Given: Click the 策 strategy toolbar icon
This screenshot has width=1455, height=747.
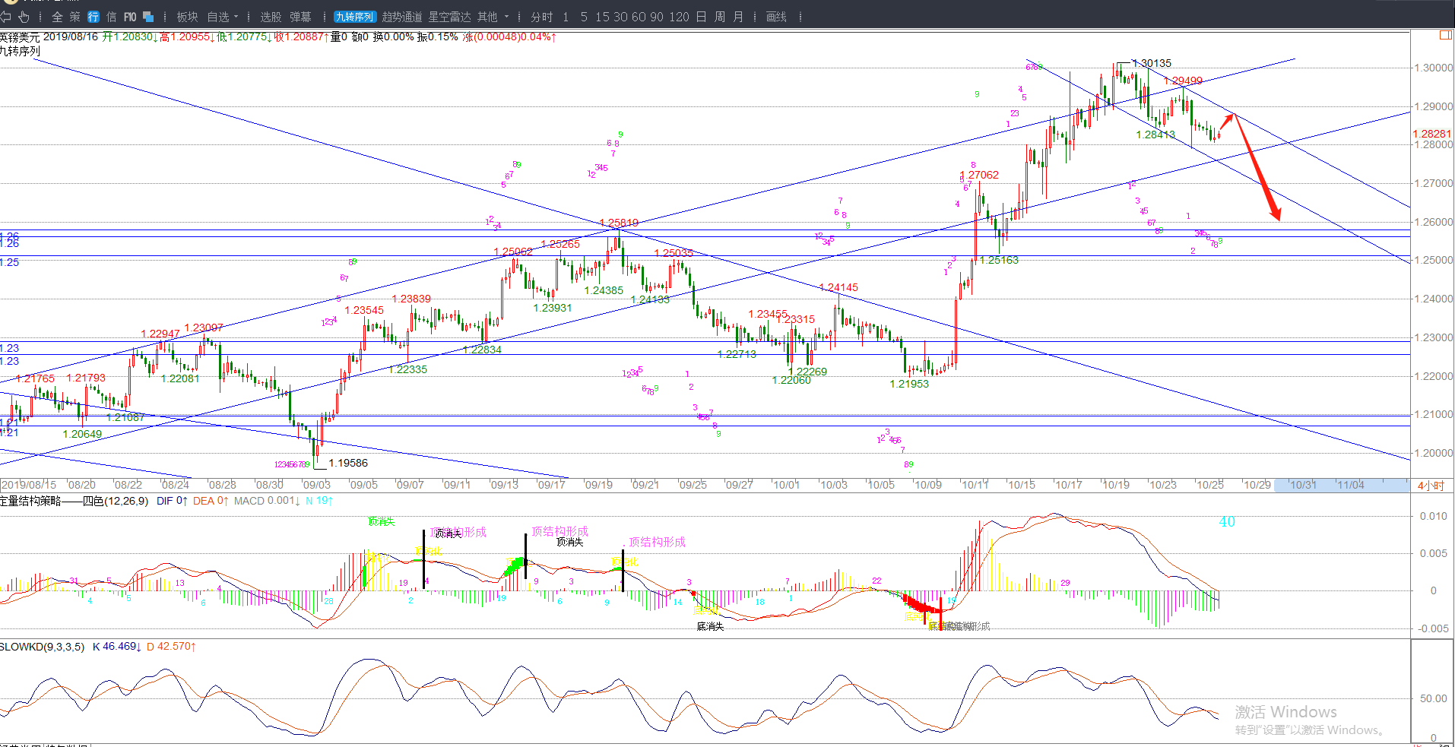Looking at the screenshot, I should coord(74,17).
